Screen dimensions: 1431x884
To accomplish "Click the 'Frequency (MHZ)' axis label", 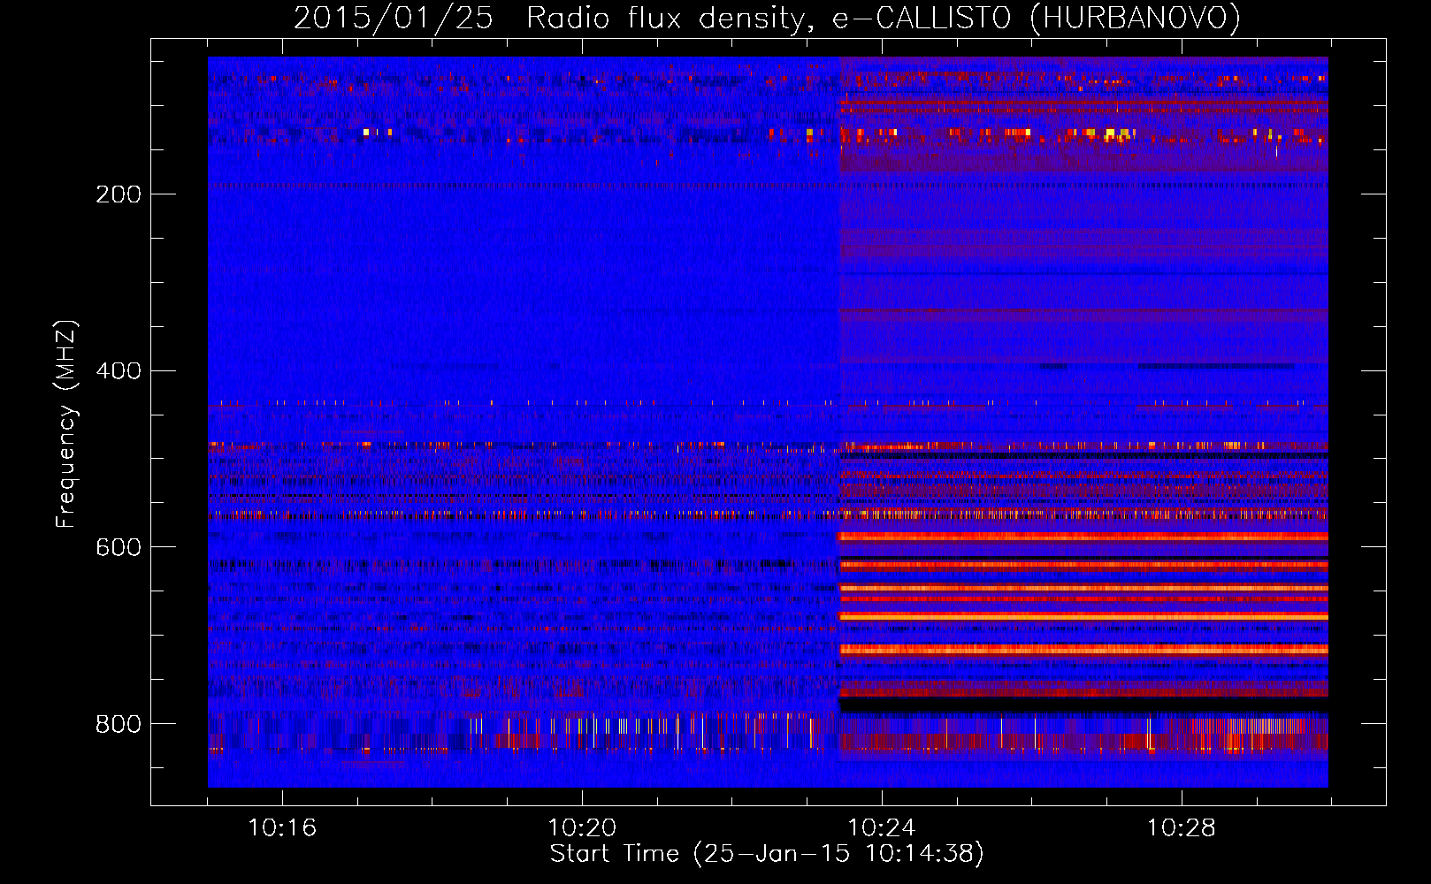I will [x=66, y=424].
